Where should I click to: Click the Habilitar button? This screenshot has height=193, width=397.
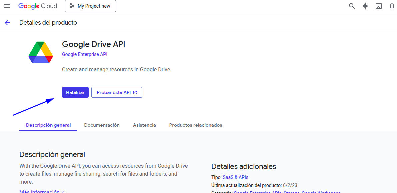click(x=75, y=92)
